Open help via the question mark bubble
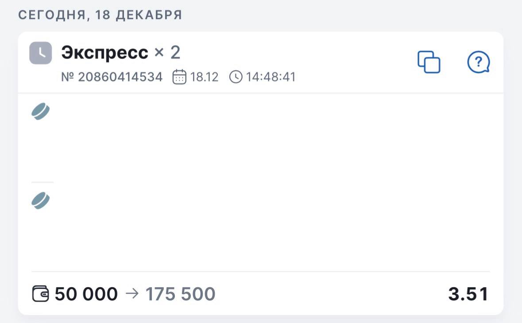Viewport: 522px width, 323px height. point(479,62)
